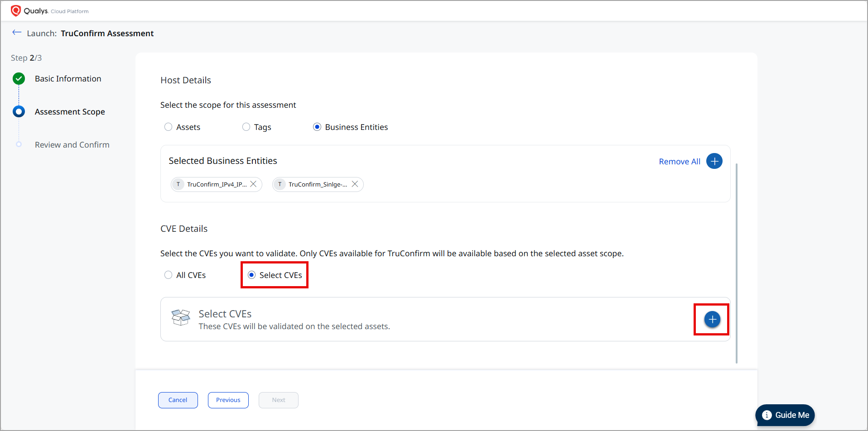Select the Tags scope radio button
Image resolution: width=868 pixels, height=431 pixels.
click(x=246, y=127)
